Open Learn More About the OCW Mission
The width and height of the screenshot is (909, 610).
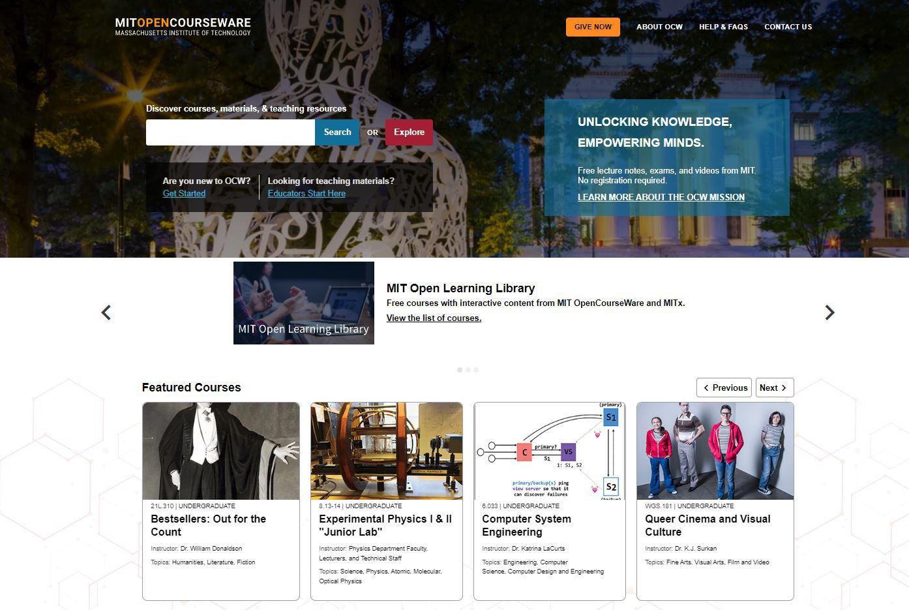click(x=661, y=197)
